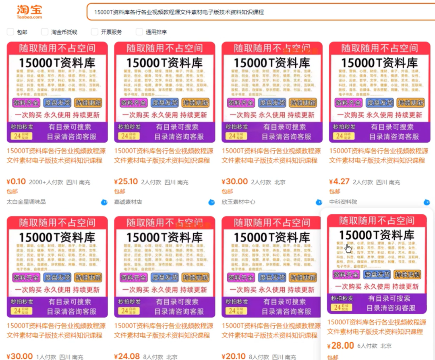Image resolution: width=435 pixels, height=360 pixels.
Task: Click 包邮 label under ¥4.27 listing
Action: pos(335,191)
